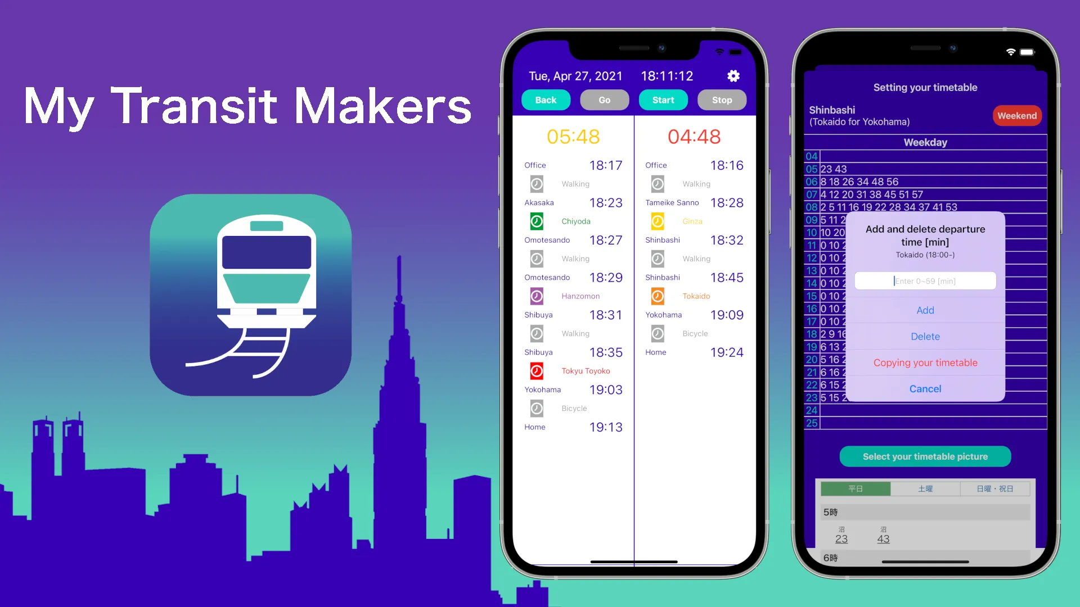Click the Start journey button
Image resolution: width=1080 pixels, height=607 pixels.
click(x=663, y=99)
